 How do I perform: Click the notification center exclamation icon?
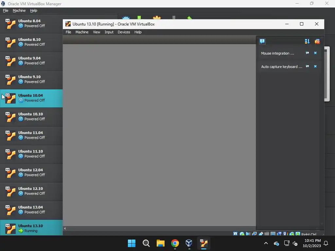(262, 41)
